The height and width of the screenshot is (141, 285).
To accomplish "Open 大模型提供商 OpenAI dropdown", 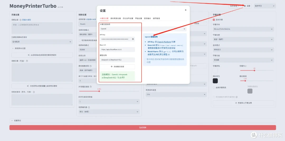I will [x=143, y=29].
